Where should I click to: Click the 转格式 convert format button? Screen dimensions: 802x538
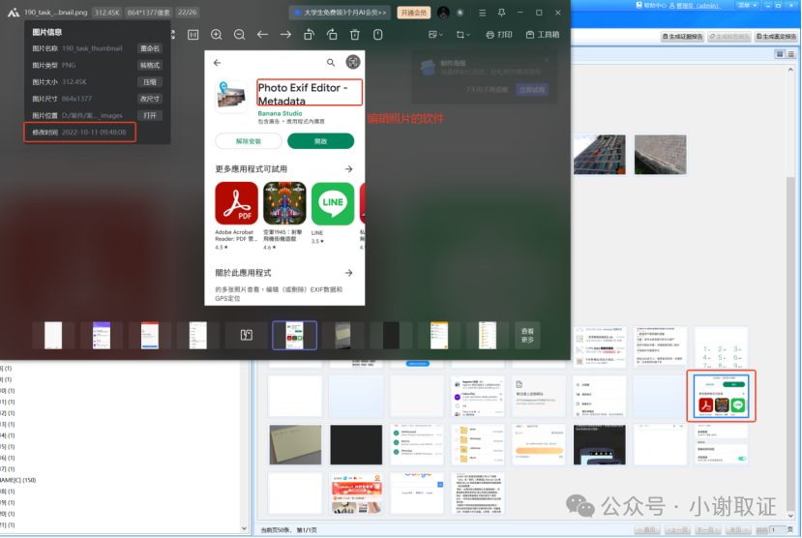pyautogui.click(x=150, y=66)
